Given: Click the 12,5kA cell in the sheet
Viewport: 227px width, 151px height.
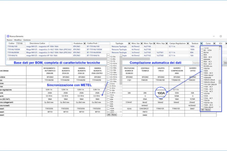Looking at the screenshot, I should coord(192,99).
